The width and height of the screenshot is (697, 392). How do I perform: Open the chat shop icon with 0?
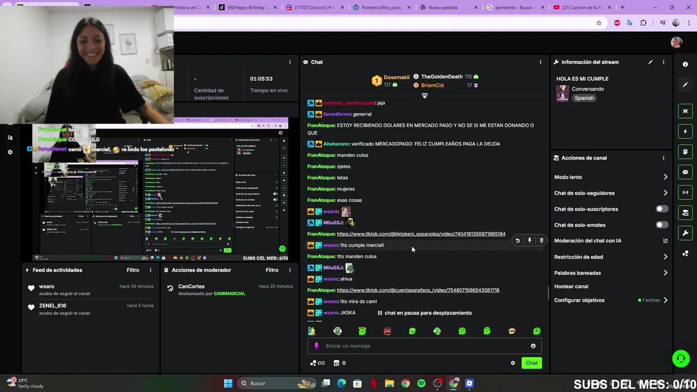(x=340, y=363)
